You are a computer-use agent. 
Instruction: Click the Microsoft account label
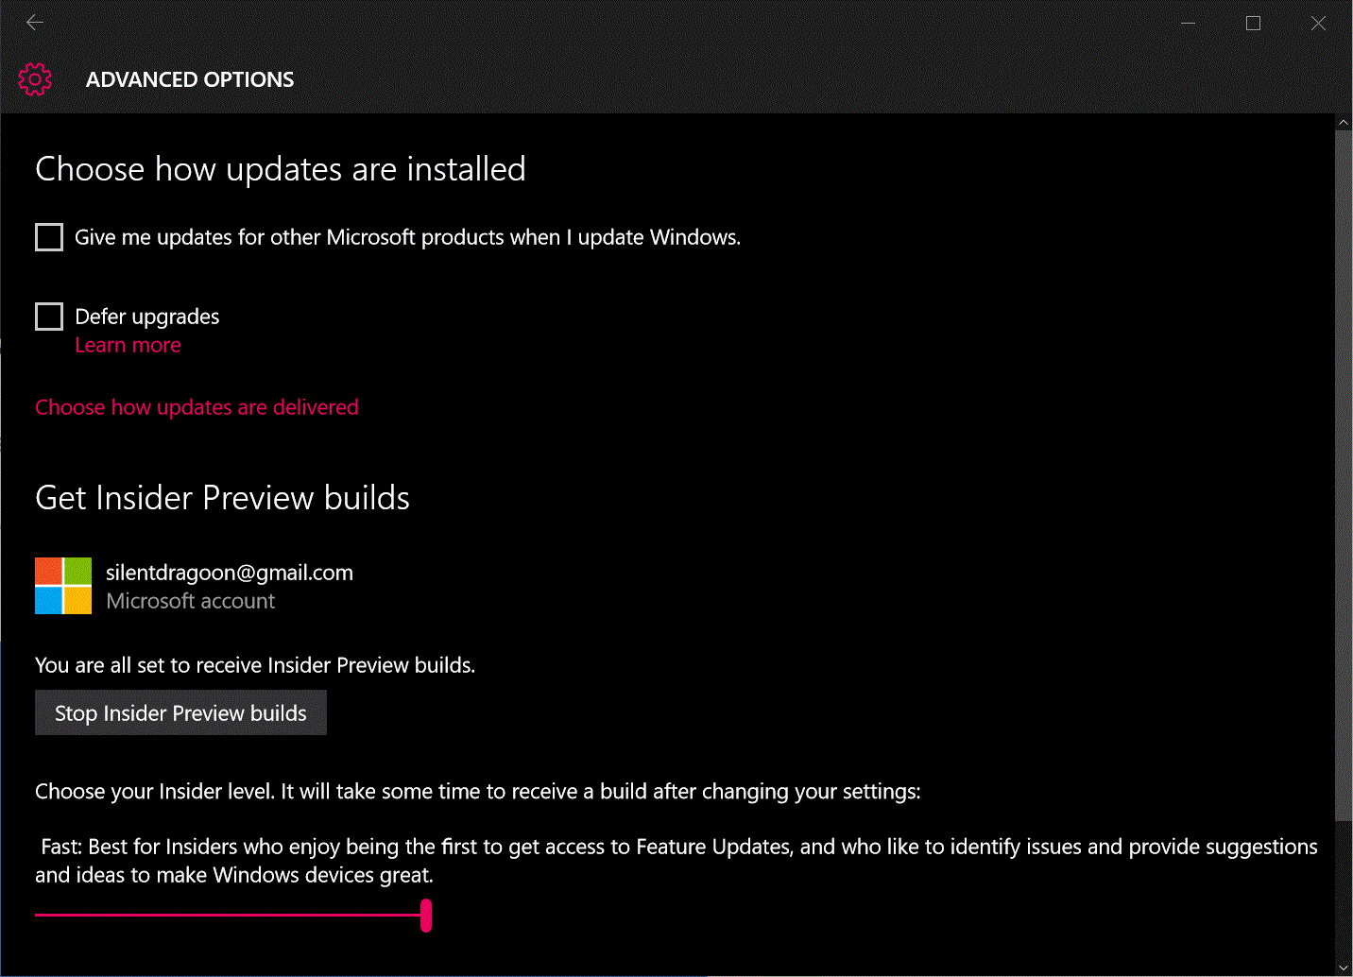point(191,601)
